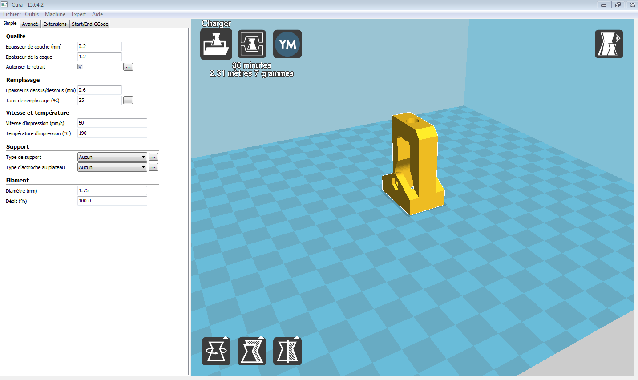Open the view mode icon top right

pyautogui.click(x=609, y=44)
